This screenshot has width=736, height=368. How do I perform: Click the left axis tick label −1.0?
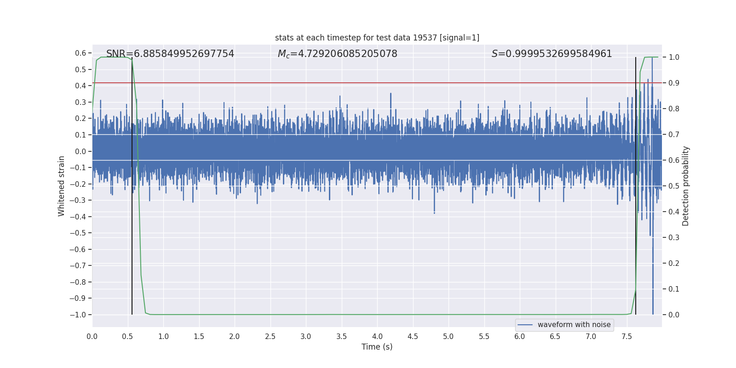point(78,315)
